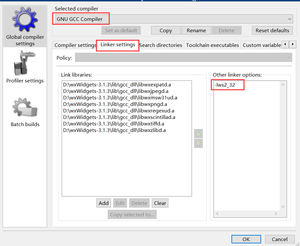Select the Batch builds icon
The width and height of the screenshot is (300, 246).
(x=25, y=108)
